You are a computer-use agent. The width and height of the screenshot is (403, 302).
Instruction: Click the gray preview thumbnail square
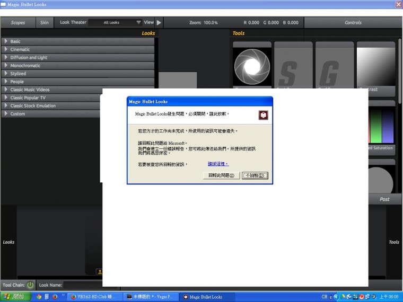click(178, 81)
